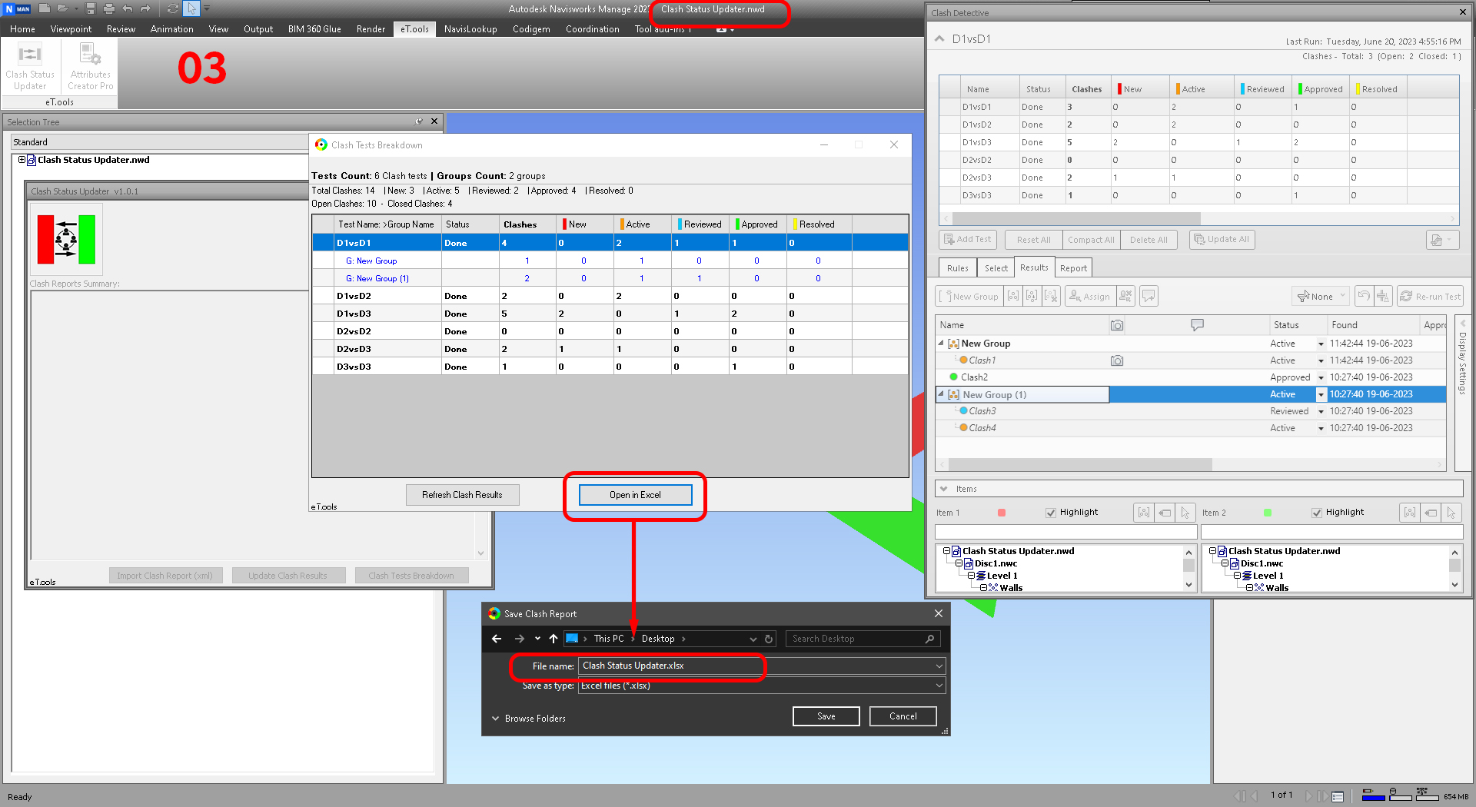Click the camera icon on the Clash1 row
The image size is (1476, 807).
(1117, 360)
